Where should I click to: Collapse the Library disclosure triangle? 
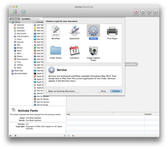click(10, 22)
